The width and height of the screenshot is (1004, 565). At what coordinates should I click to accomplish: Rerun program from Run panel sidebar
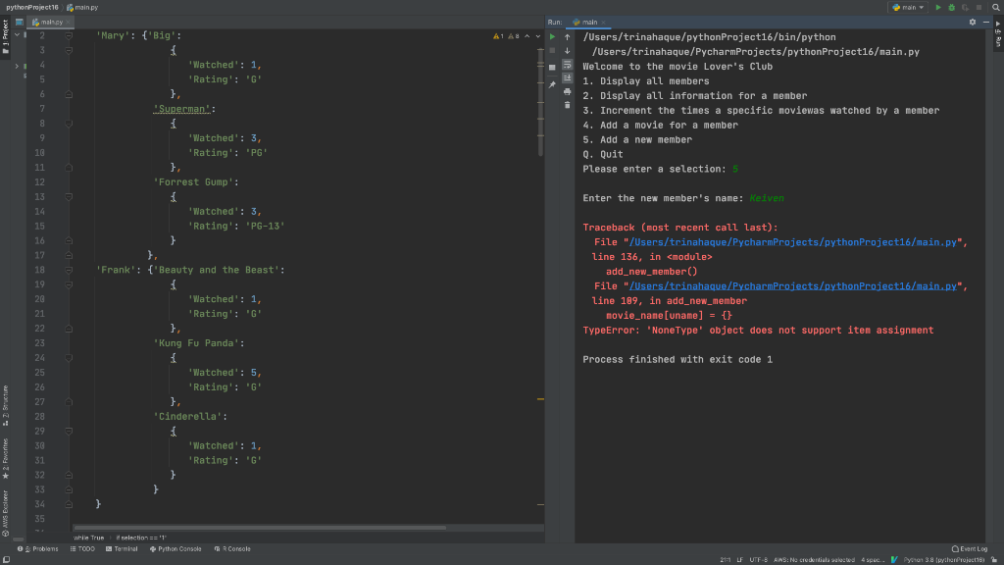[x=552, y=37]
